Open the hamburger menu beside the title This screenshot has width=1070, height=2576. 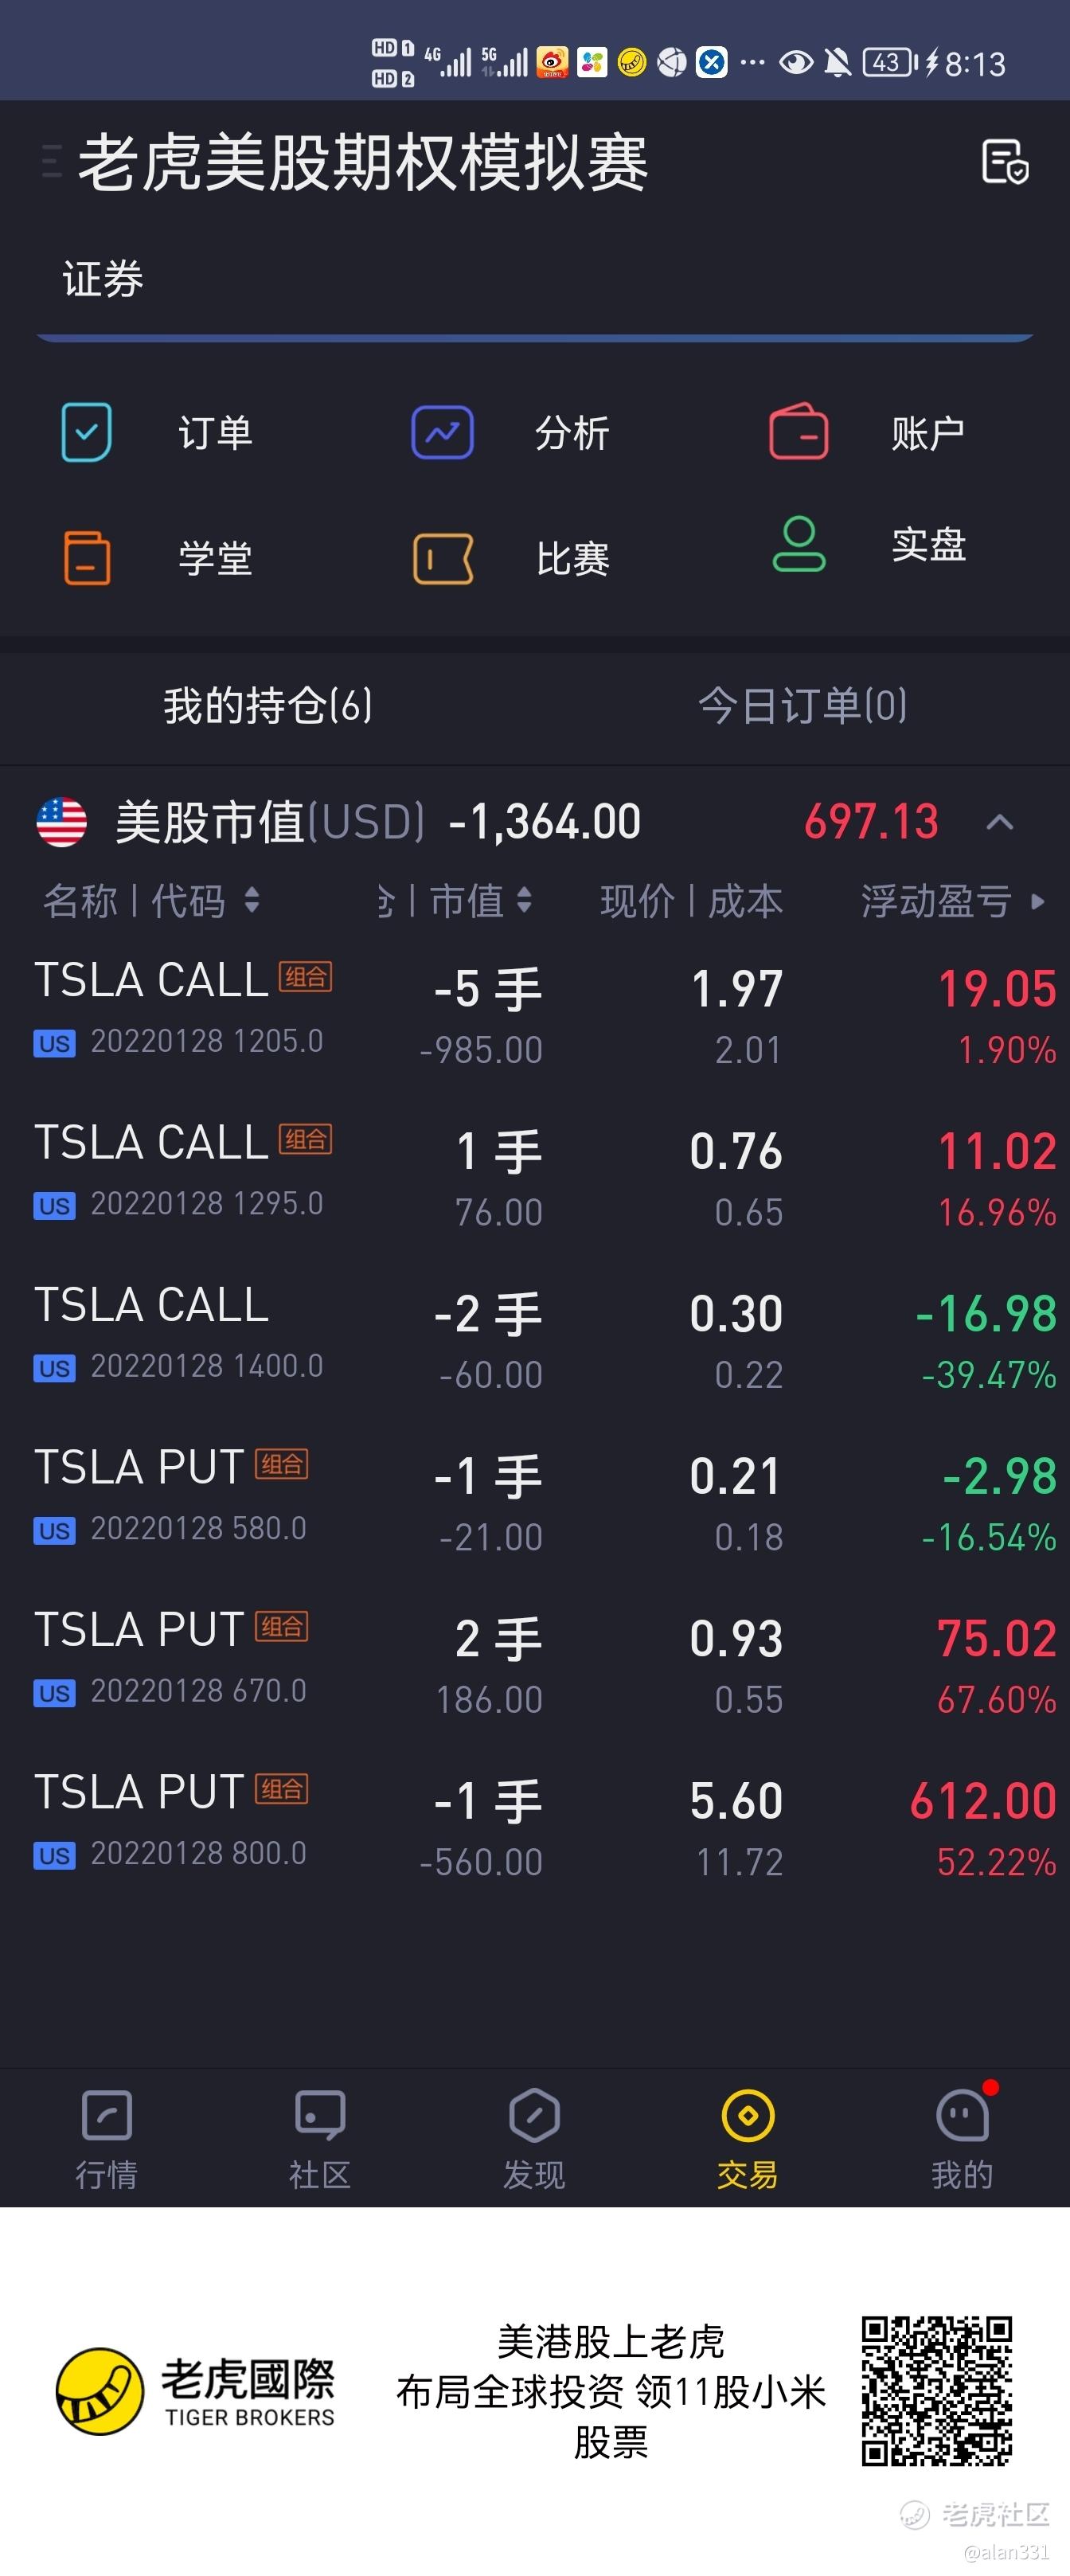point(51,161)
